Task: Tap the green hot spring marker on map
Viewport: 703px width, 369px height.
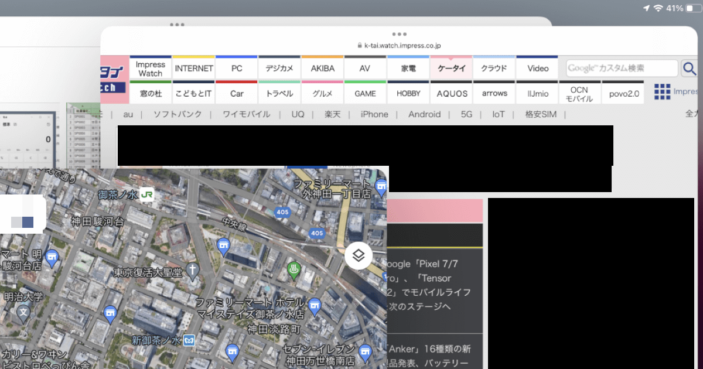Action: point(294,270)
